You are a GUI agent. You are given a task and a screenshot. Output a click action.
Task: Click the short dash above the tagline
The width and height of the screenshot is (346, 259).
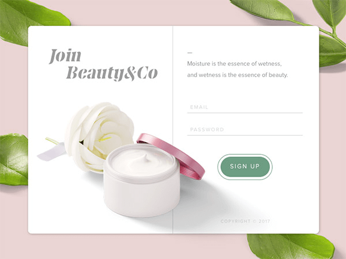click(190, 53)
